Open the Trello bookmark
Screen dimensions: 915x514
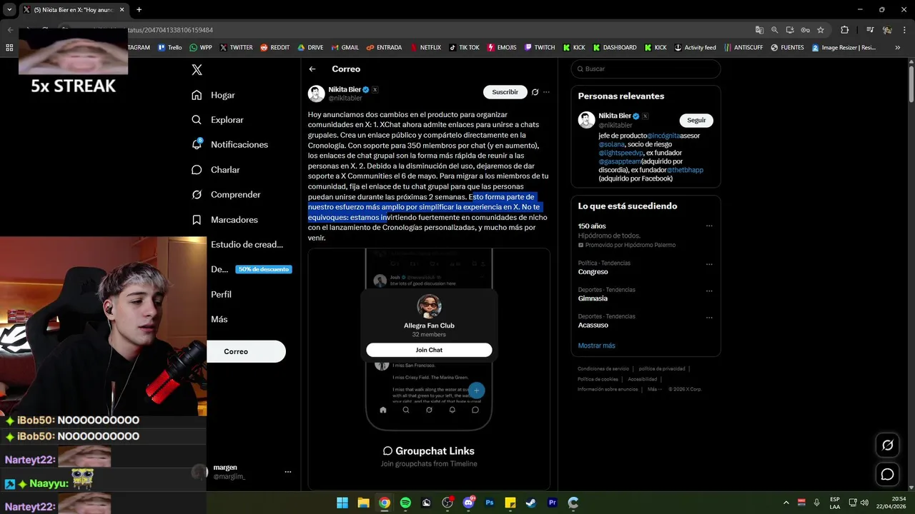pyautogui.click(x=169, y=48)
